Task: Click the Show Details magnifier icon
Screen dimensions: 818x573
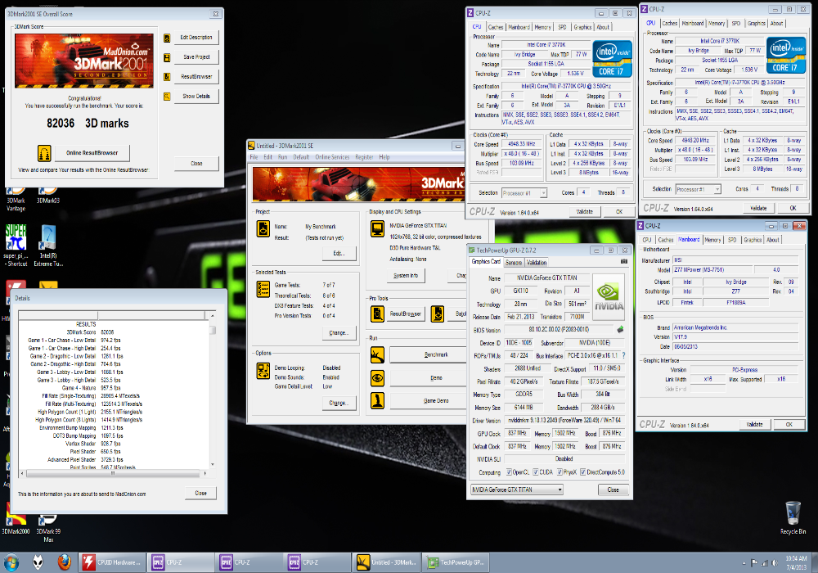Action: pyautogui.click(x=167, y=97)
